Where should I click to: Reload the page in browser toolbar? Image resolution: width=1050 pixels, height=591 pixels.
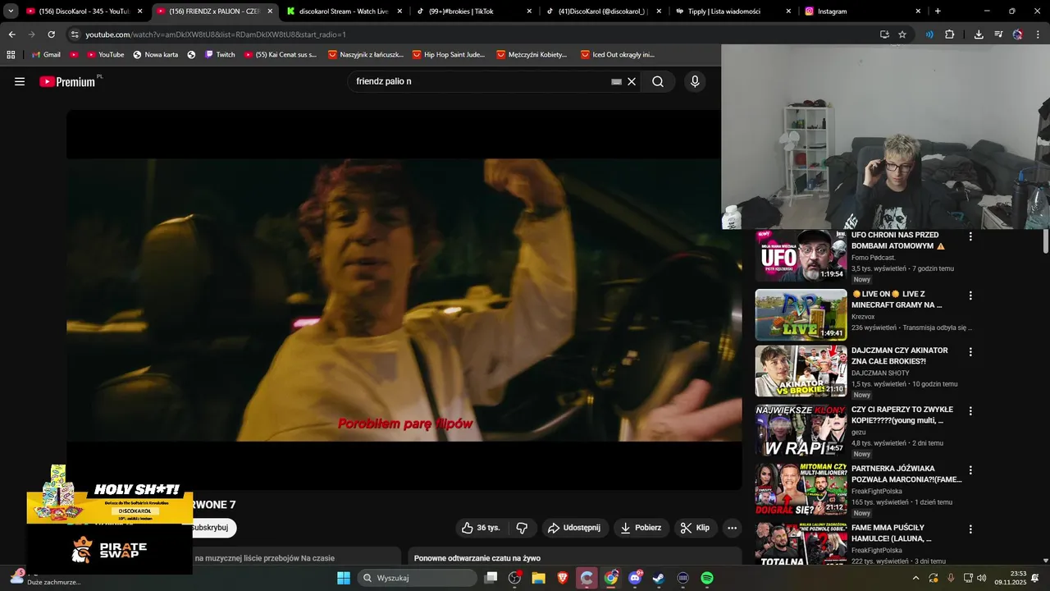pos(51,34)
